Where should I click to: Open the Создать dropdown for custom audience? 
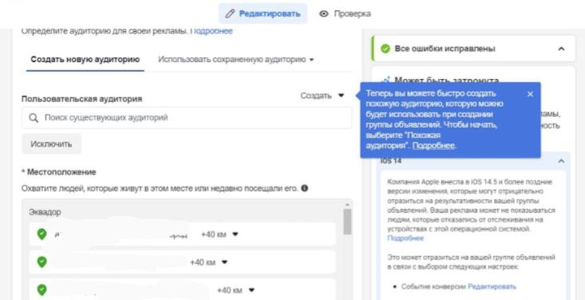tap(322, 96)
